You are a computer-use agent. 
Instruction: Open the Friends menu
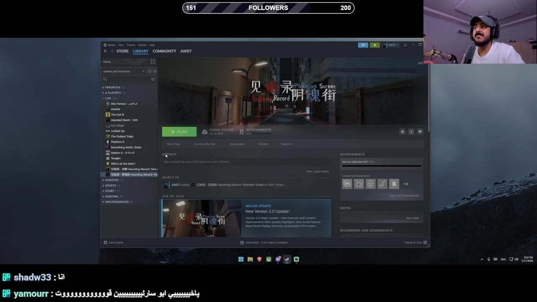pyautogui.click(x=131, y=45)
